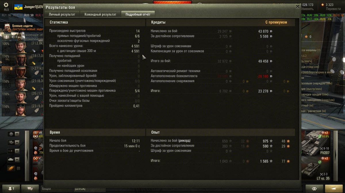Click the Ukrainian flag icon by player name
This screenshot has height=193, width=345.
pyautogui.click(x=18, y=6)
